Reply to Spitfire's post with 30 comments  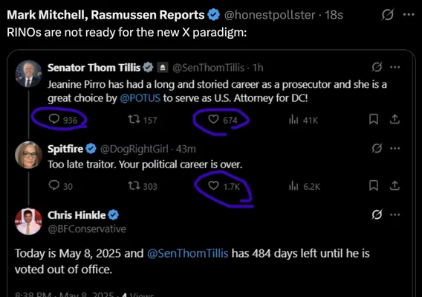pyautogui.click(x=54, y=185)
